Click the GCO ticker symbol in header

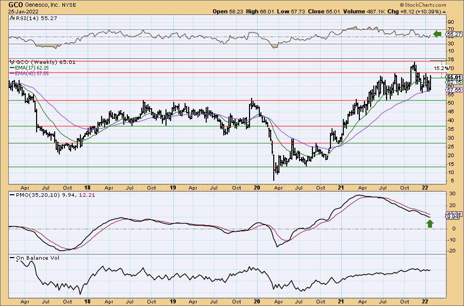pos(15,5)
